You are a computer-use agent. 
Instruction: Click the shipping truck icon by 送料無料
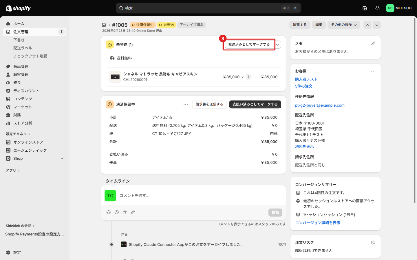point(112,58)
